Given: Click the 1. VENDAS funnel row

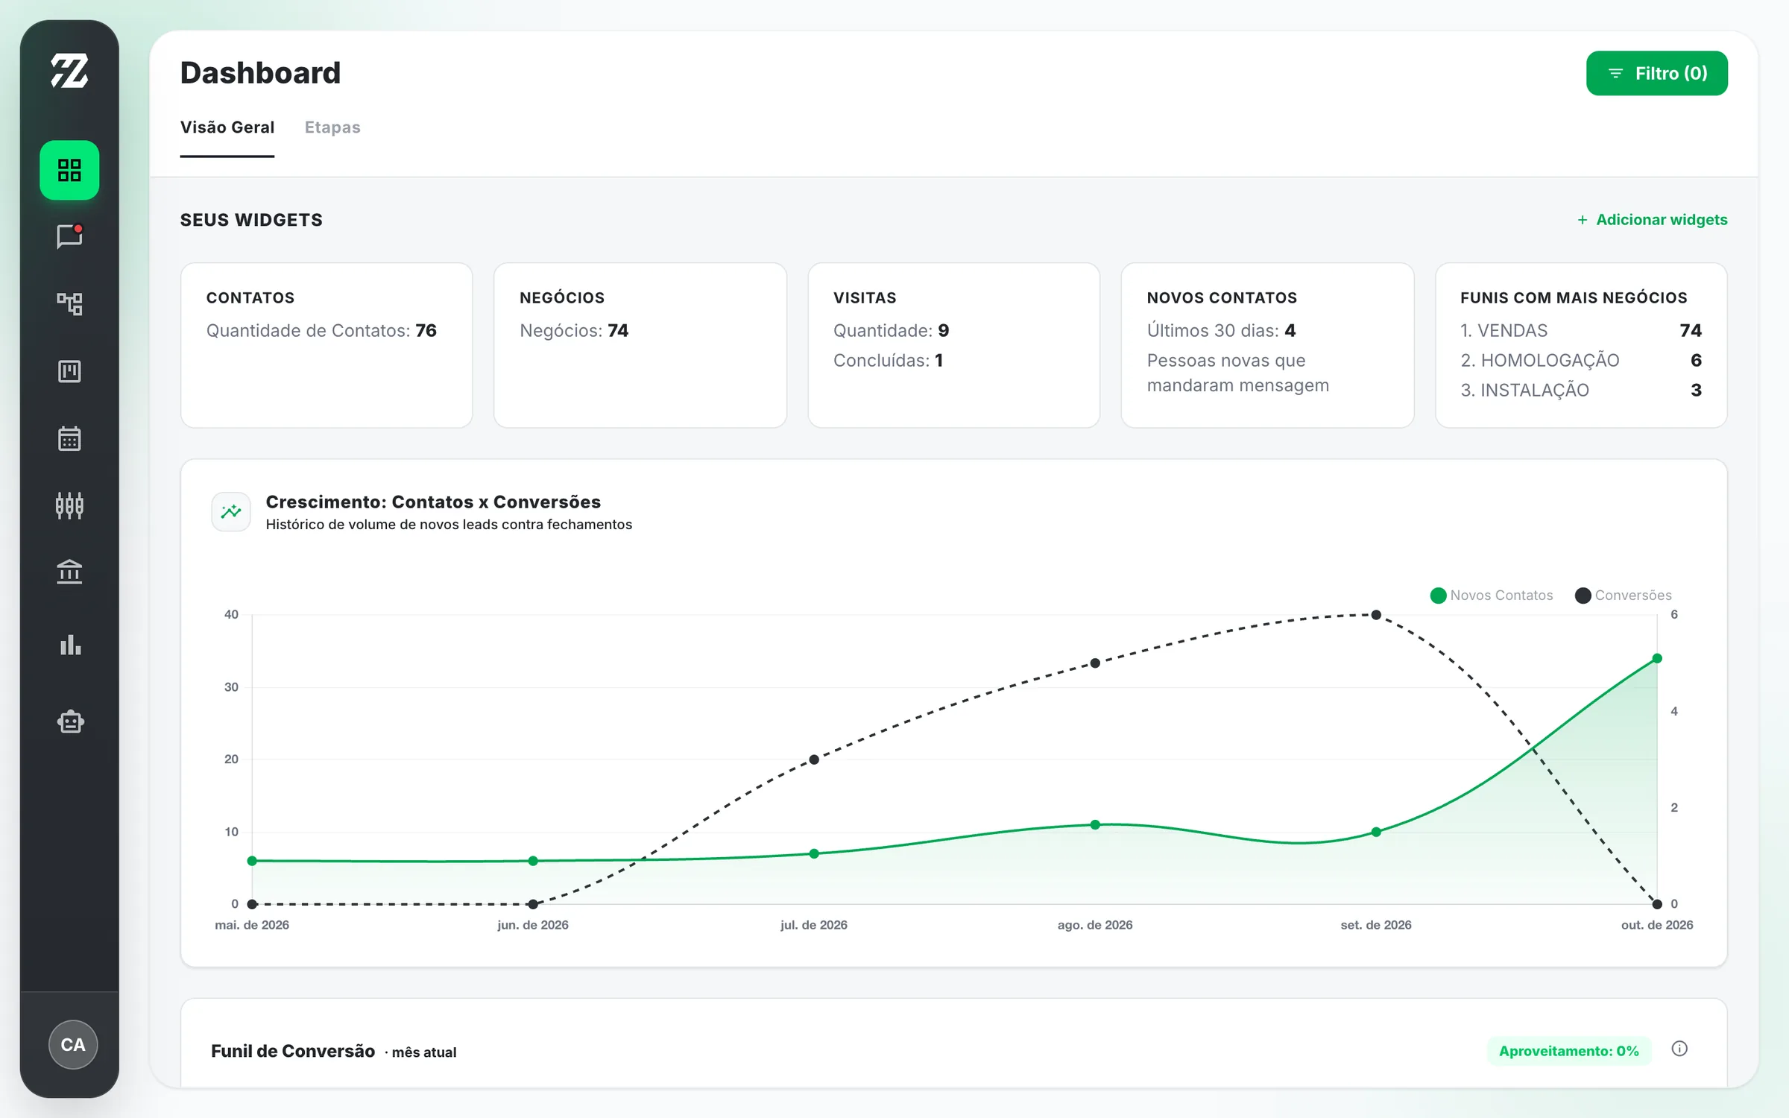Looking at the screenshot, I should [x=1580, y=330].
